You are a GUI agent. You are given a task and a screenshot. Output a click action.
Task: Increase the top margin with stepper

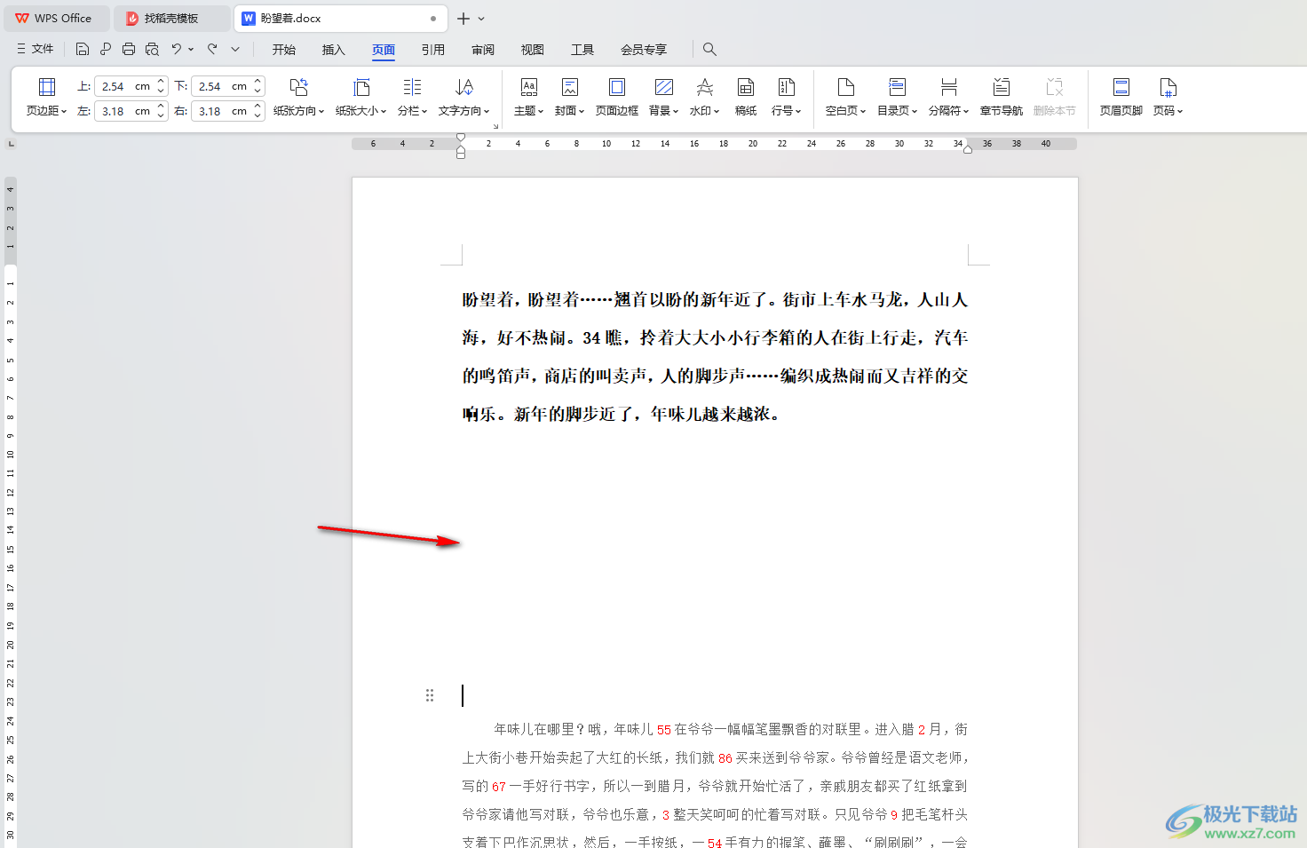[161, 82]
